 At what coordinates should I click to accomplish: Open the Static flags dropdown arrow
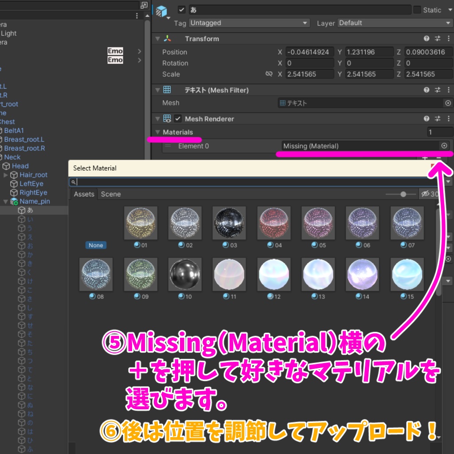pyautogui.click(x=450, y=10)
